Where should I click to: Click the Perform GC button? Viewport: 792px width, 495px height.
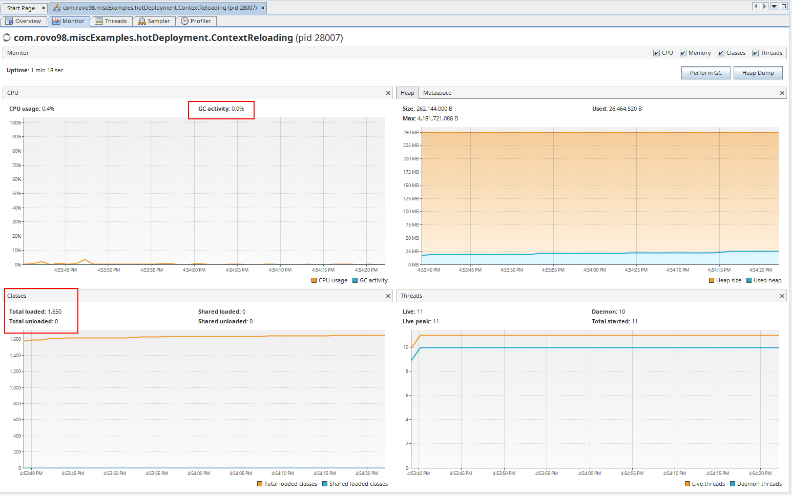(x=705, y=73)
